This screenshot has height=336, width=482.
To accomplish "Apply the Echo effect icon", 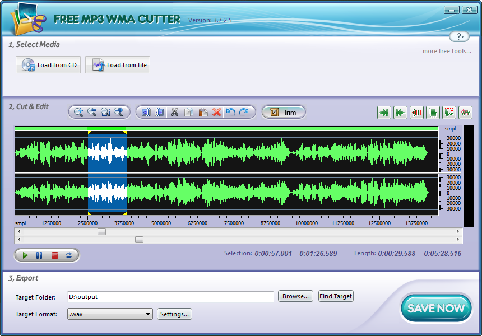I will (x=416, y=112).
